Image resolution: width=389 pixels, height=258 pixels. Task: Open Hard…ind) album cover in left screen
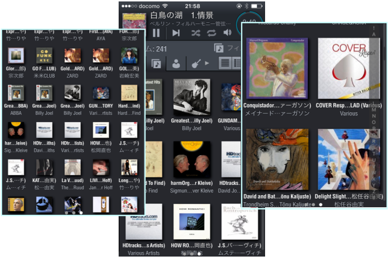(x=129, y=93)
